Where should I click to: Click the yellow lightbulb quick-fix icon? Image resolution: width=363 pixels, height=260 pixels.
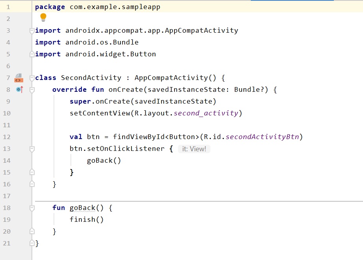[43, 17]
